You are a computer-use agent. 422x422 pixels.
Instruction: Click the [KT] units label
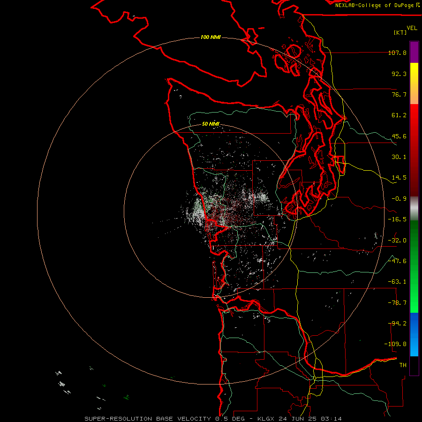[x=400, y=32]
